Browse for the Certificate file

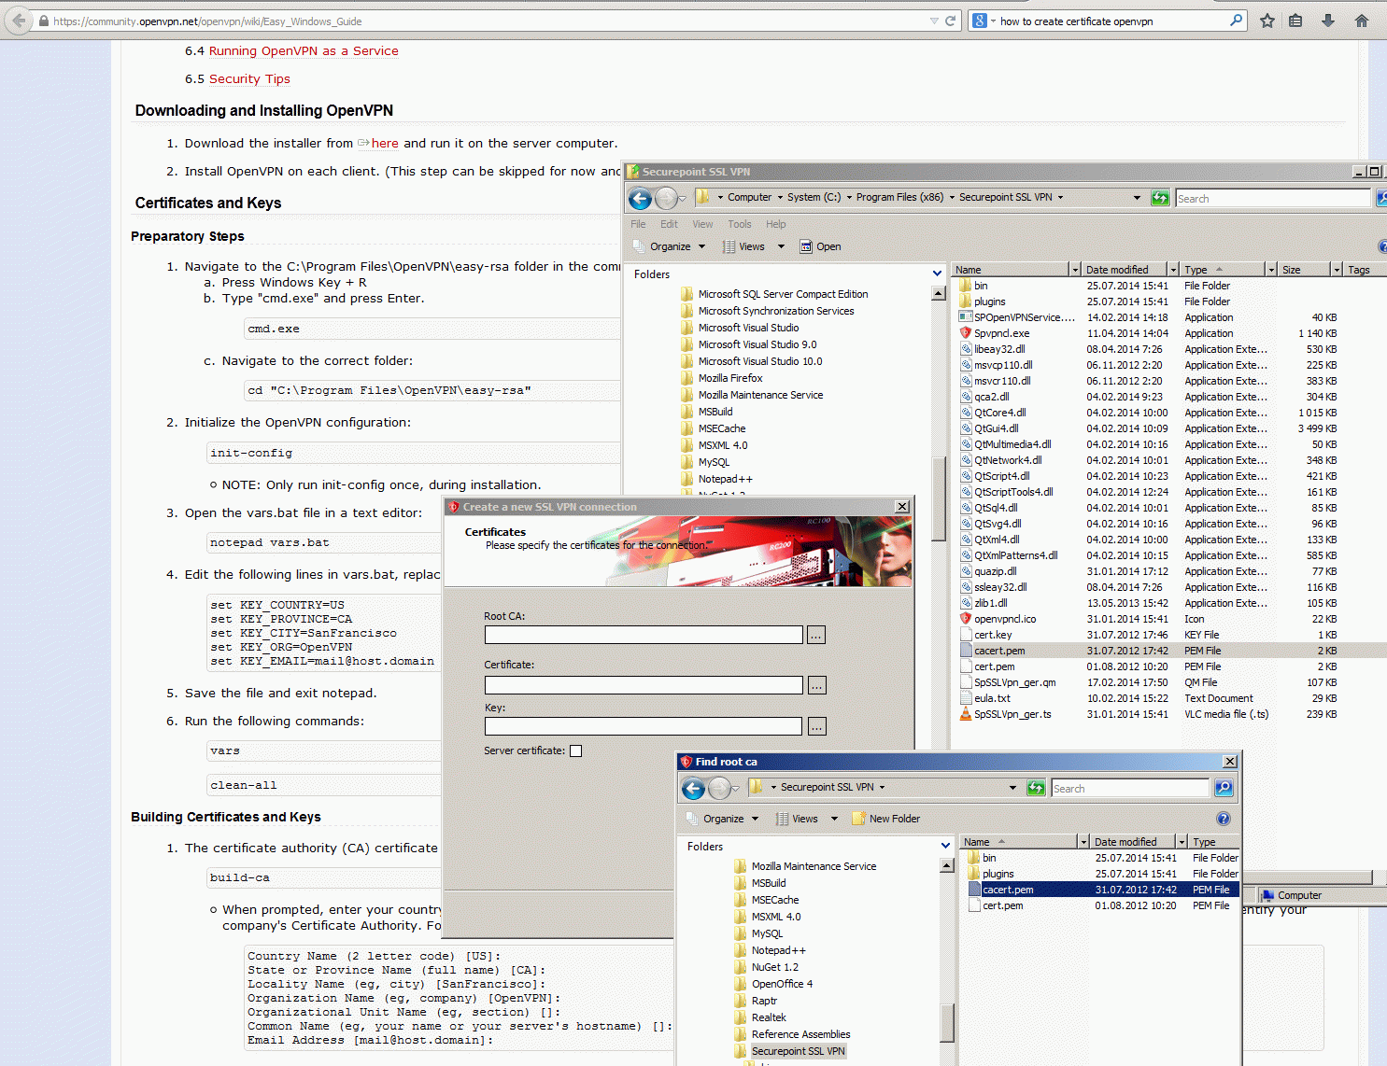[816, 686]
